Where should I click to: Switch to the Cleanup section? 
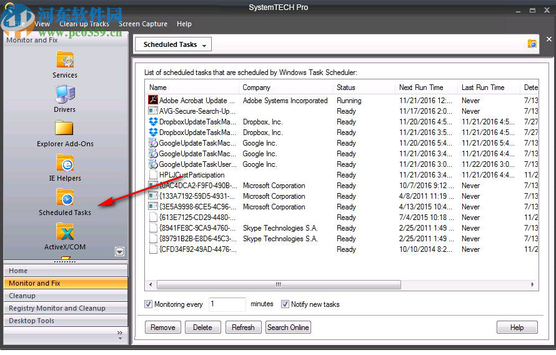coord(66,296)
